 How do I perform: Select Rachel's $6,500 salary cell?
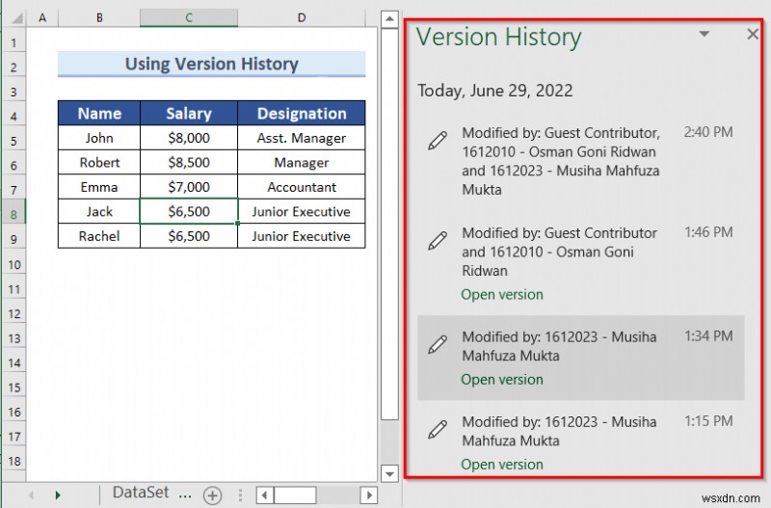coord(189,236)
